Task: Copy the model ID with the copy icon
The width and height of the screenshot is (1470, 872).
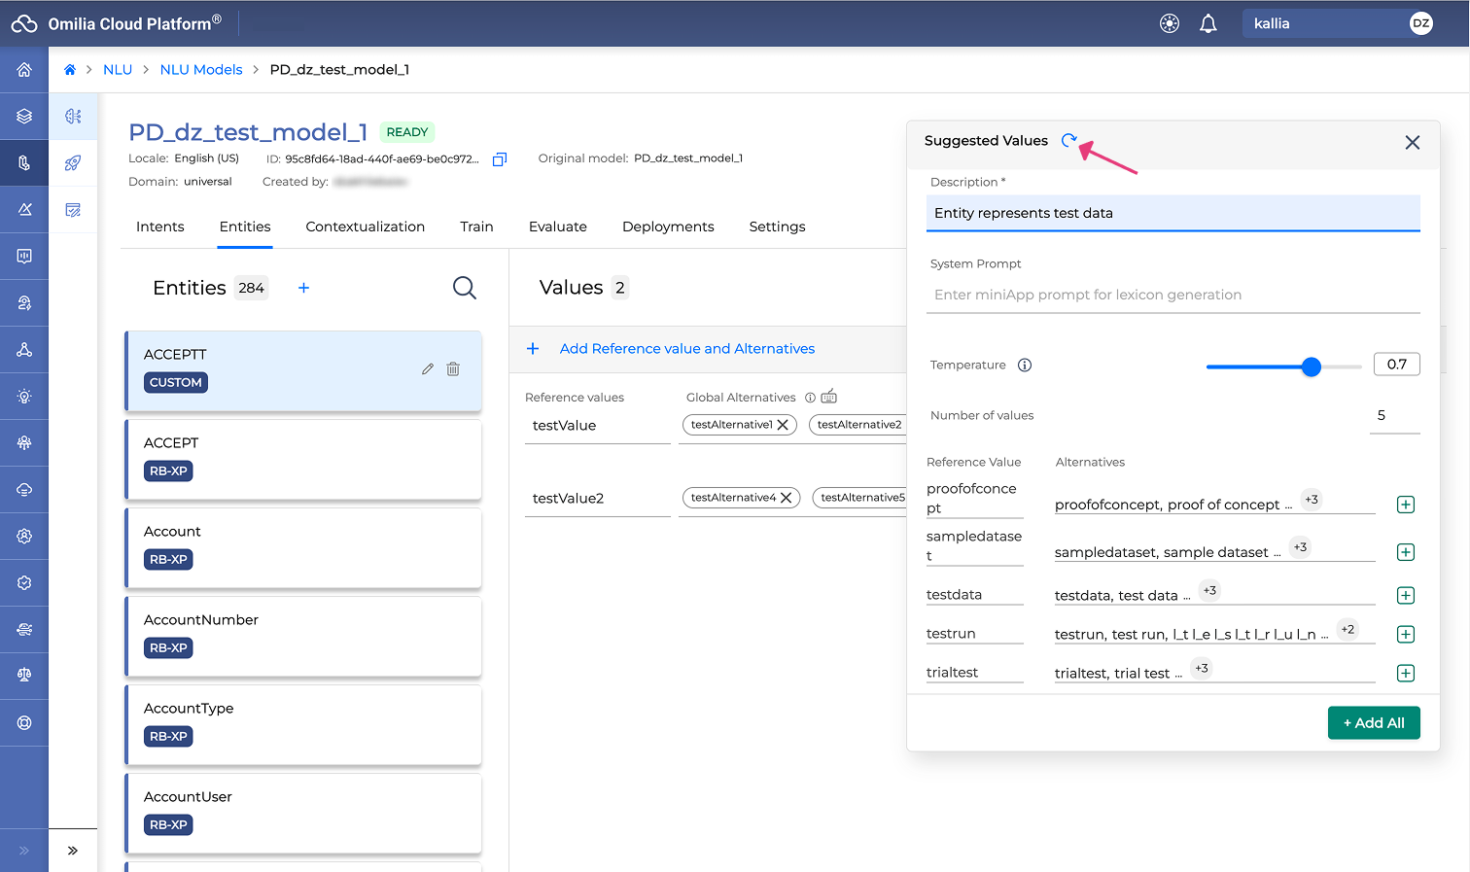Action: coord(500,159)
